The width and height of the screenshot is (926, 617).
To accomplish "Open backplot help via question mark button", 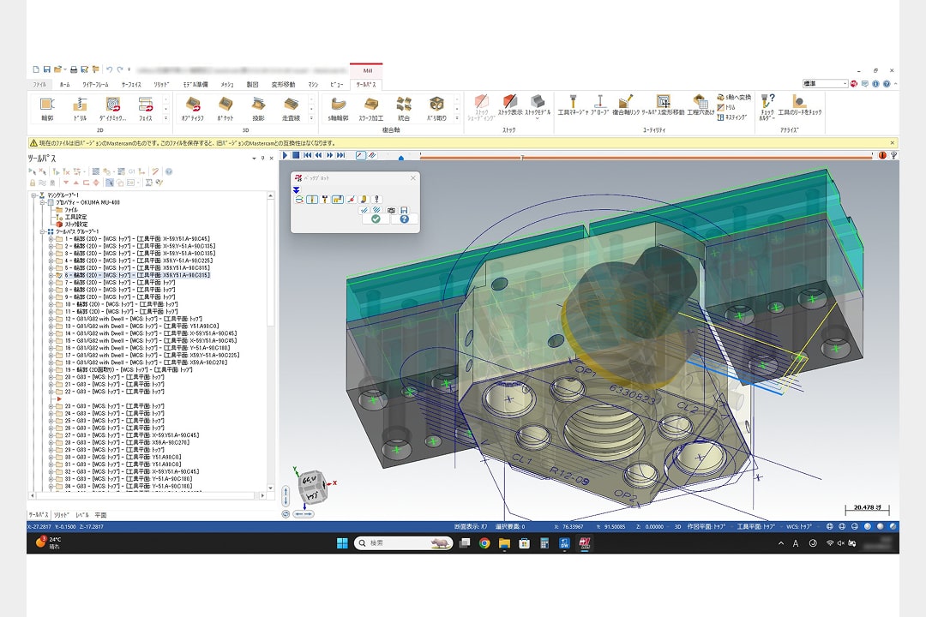I will (x=404, y=219).
